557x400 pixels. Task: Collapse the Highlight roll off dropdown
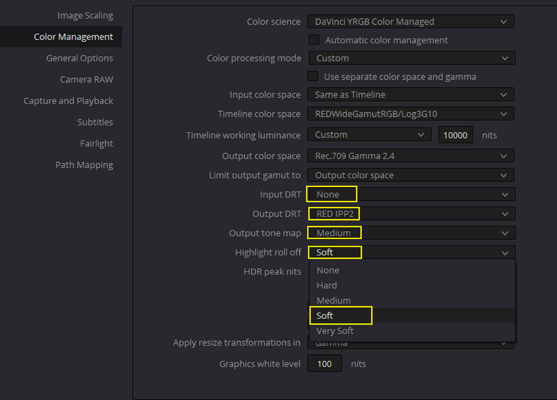(x=411, y=252)
